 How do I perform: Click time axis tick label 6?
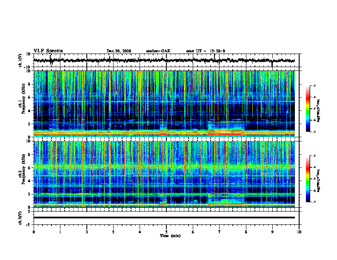point(193,232)
